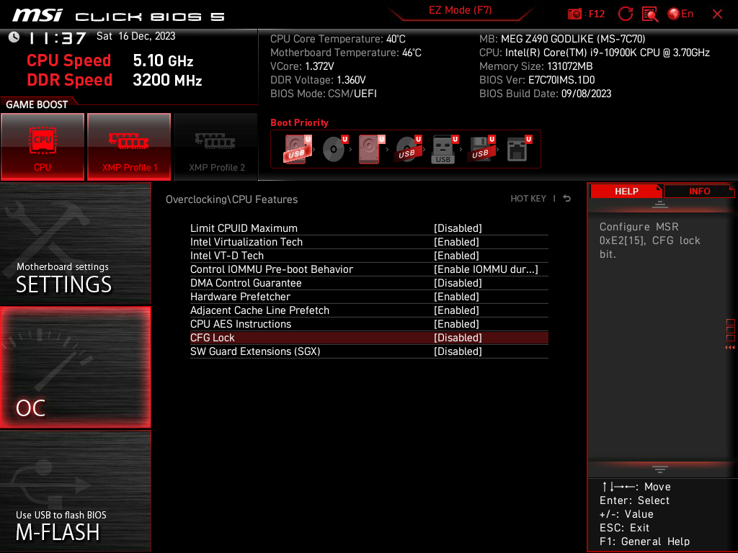Change Hardware Prefetcher value
Viewport: 738px width, 553px height.
click(x=456, y=296)
